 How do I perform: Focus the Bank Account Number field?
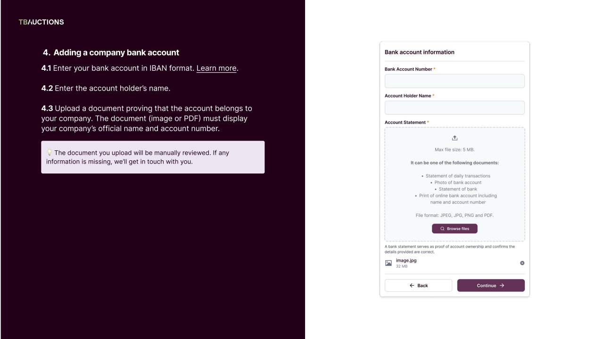pos(455,81)
